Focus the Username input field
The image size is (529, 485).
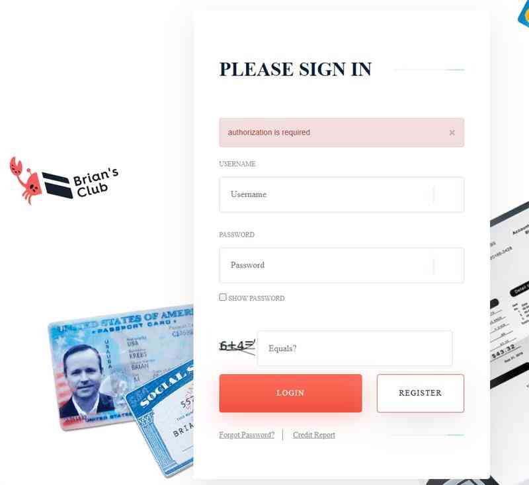coord(341,194)
